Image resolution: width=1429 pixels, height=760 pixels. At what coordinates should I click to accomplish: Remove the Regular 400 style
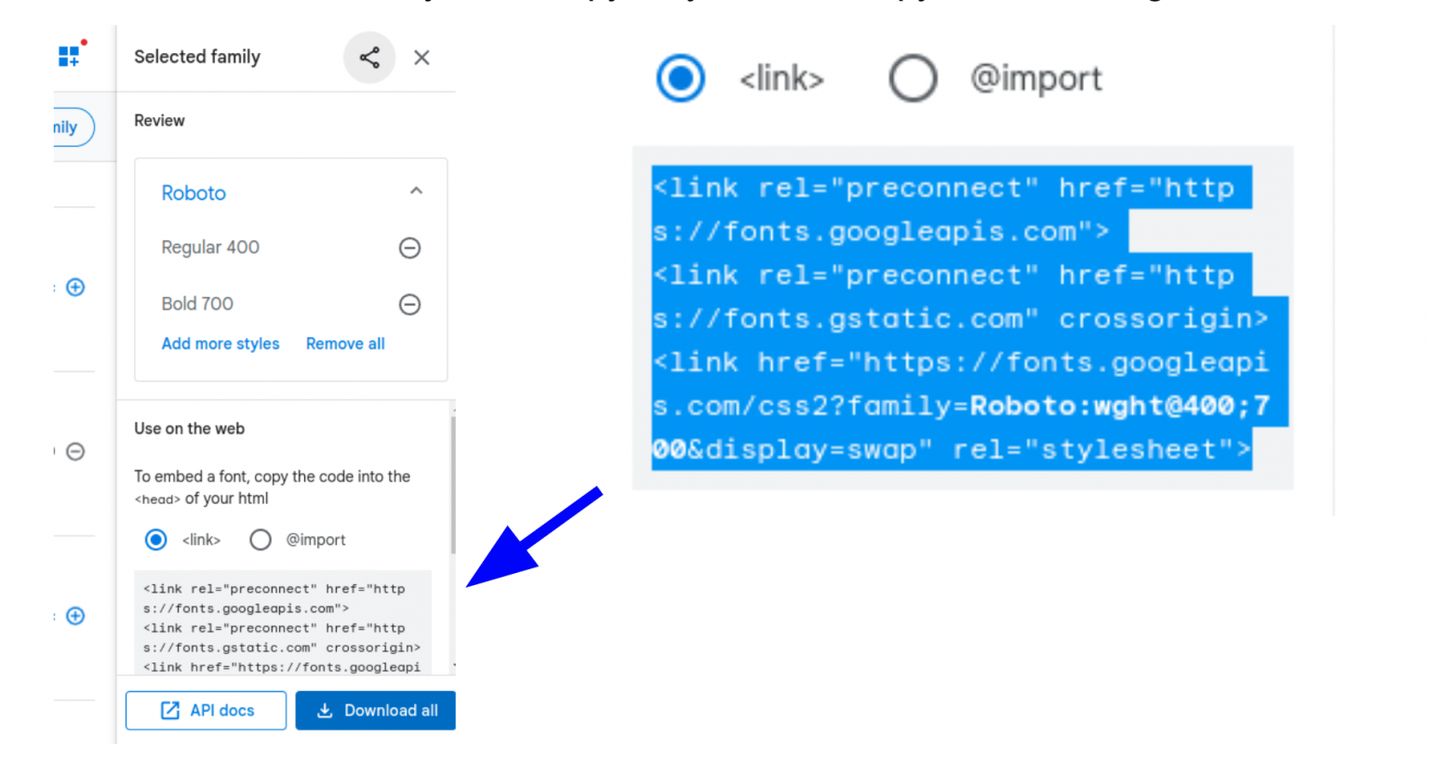(x=409, y=247)
